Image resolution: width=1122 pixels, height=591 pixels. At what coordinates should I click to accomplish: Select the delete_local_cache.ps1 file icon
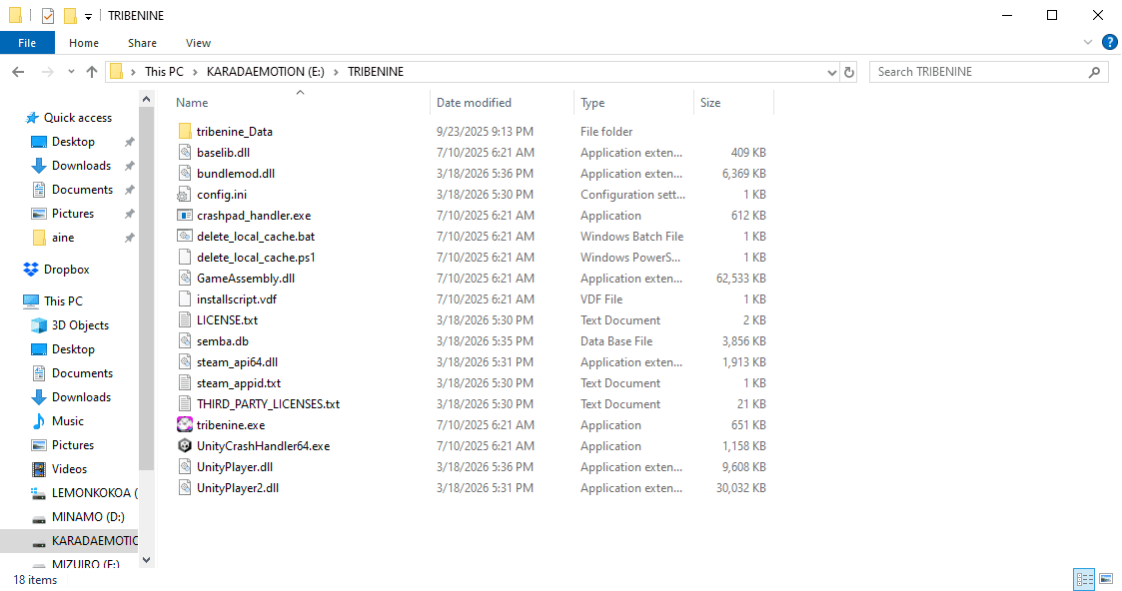click(185, 258)
